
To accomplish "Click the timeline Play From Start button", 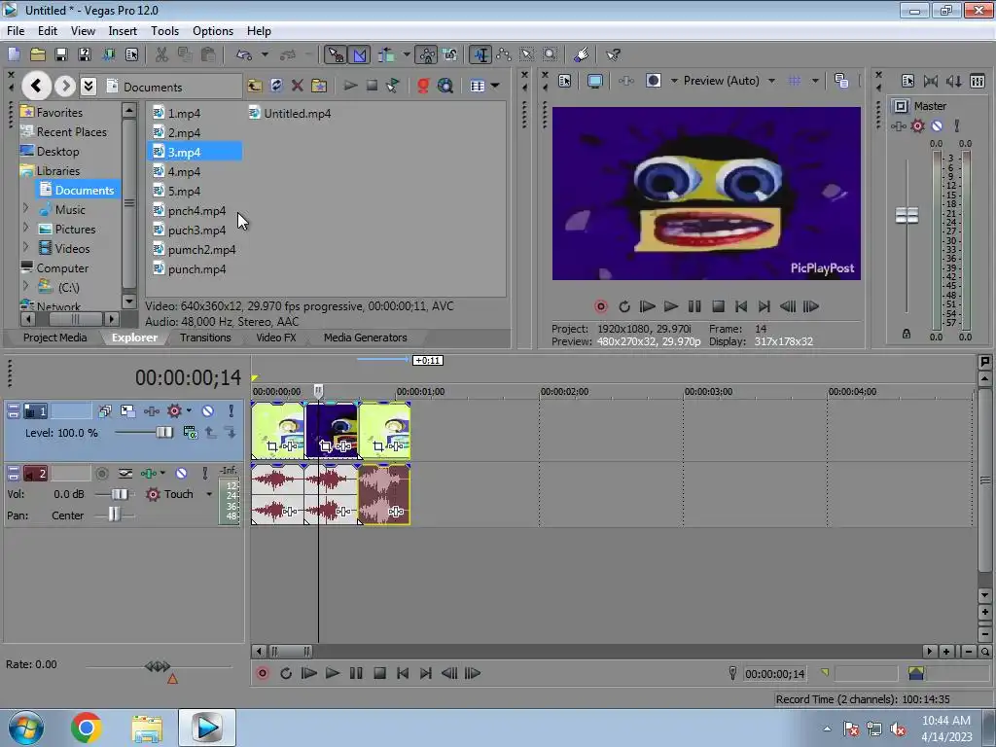I will pyautogui.click(x=308, y=673).
